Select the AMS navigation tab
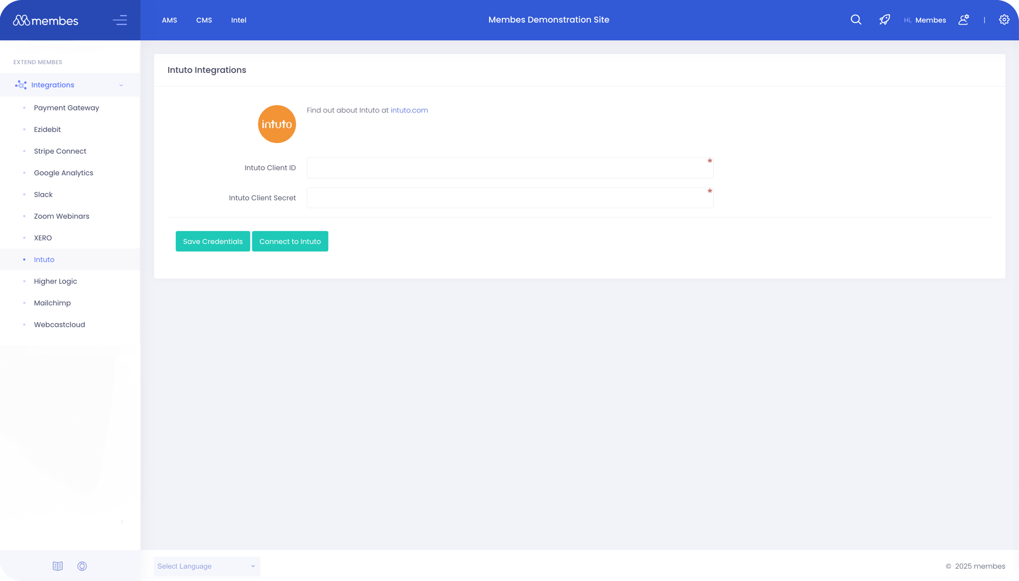Image resolution: width=1019 pixels, height=581 pixels. 169,19
